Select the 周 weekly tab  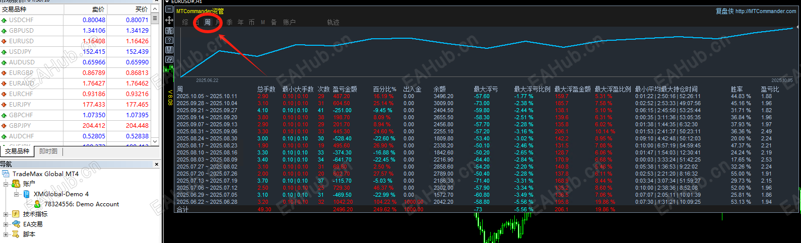point(207,22)
